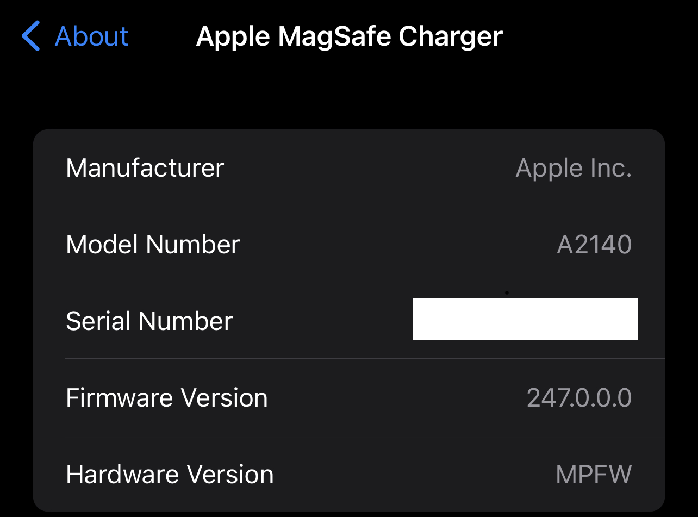This screenshot has height=517, width=698.
Task: Click the divider above the Hardware Version row
Action: 364,435
